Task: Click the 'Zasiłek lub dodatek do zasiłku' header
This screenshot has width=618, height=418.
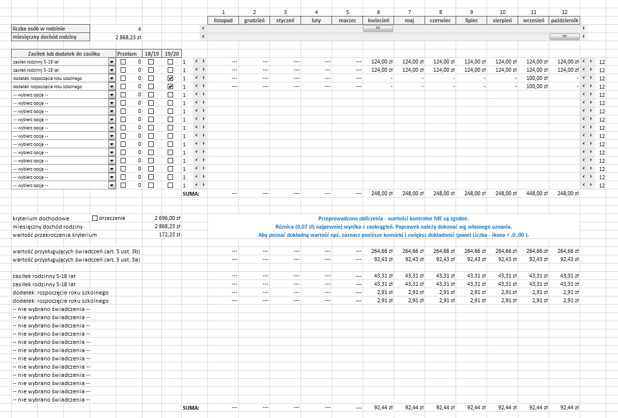Action: coord(63,53)
